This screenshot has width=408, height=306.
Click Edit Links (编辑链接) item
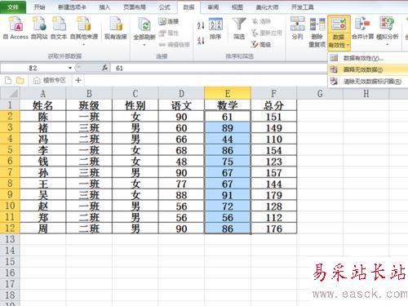coord(174,45)
